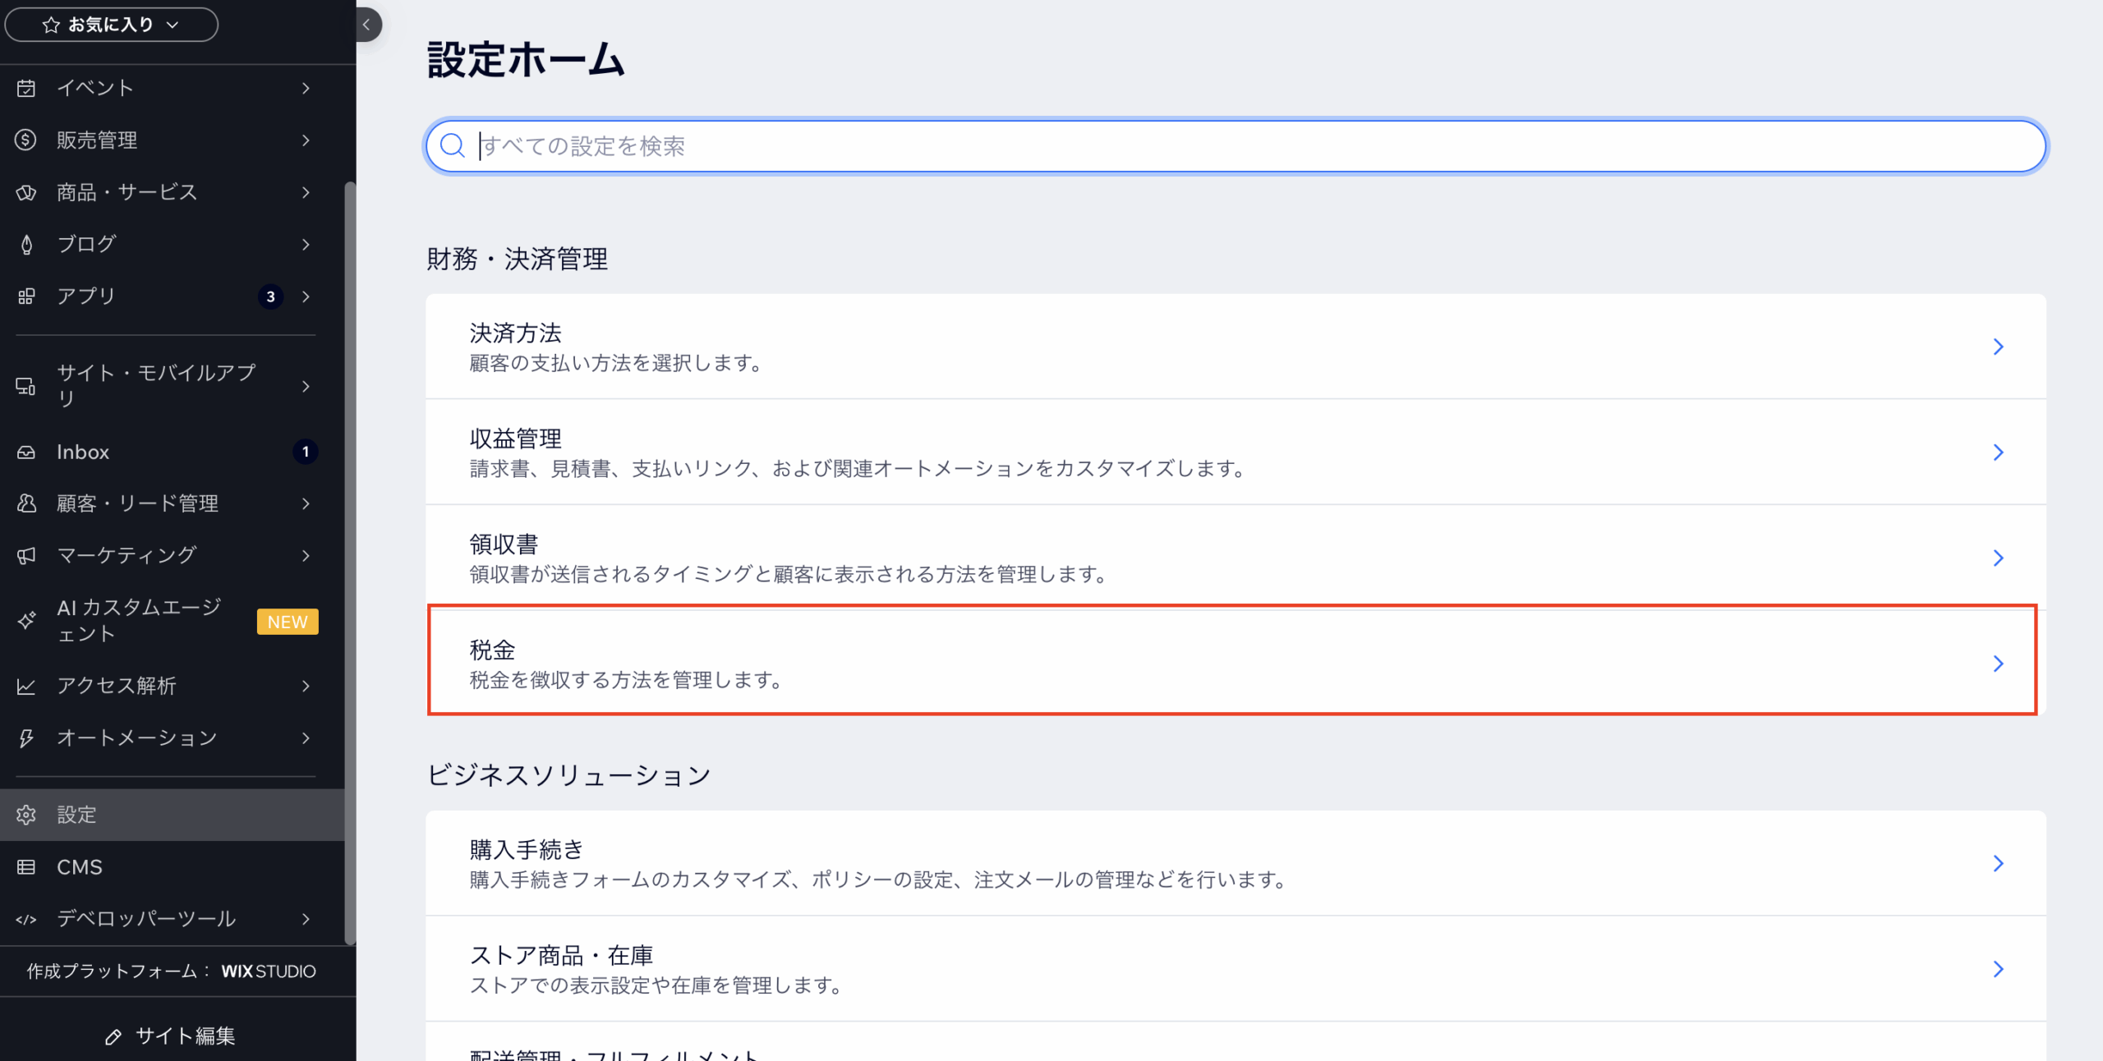This screenshot has width=2103, height=1061.
Task: Expand the 商品・サービス submenu
Action: [x=125, y=192]
